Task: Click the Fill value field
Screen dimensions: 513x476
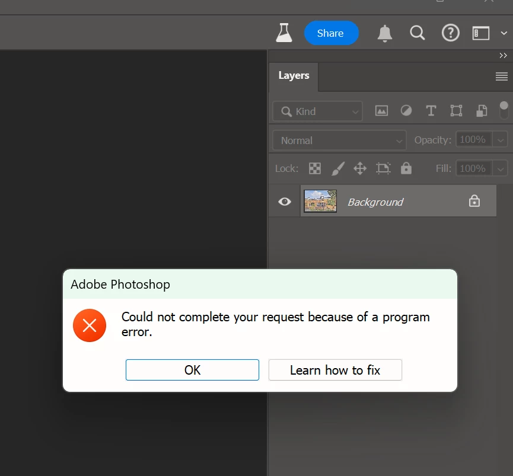Action: point(474,168)
